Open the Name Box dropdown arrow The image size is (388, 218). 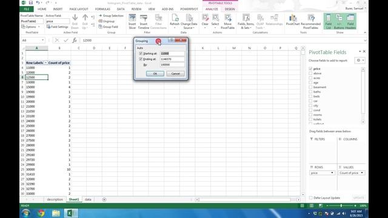42,41
